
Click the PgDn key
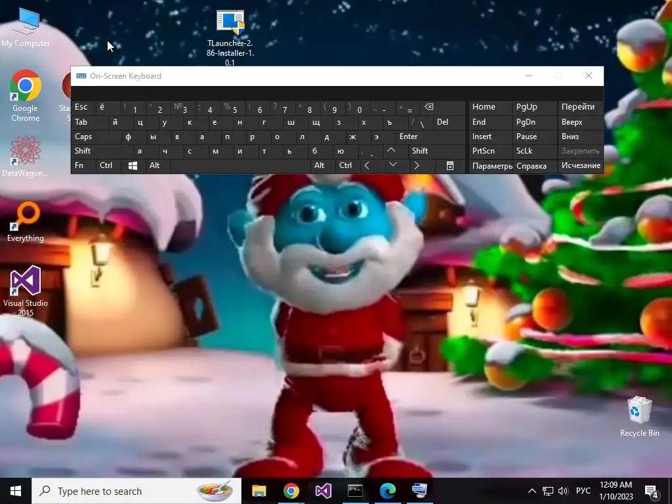[x=535, y=122]
